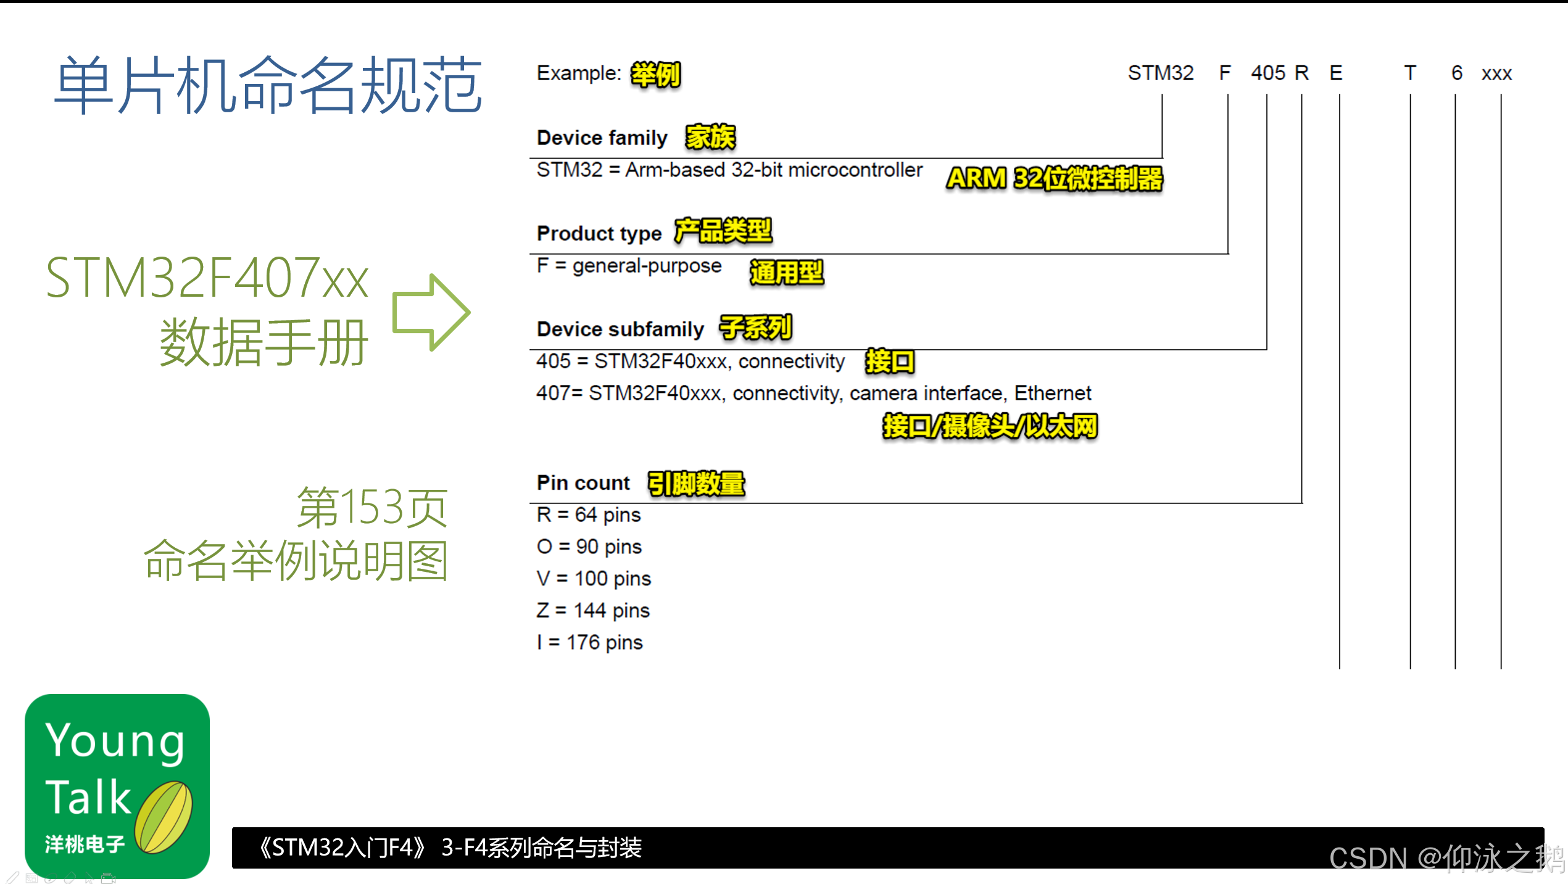Select the ellipse highlighter tool
Screen dimensions: 1568x884
tap(51, 878)
